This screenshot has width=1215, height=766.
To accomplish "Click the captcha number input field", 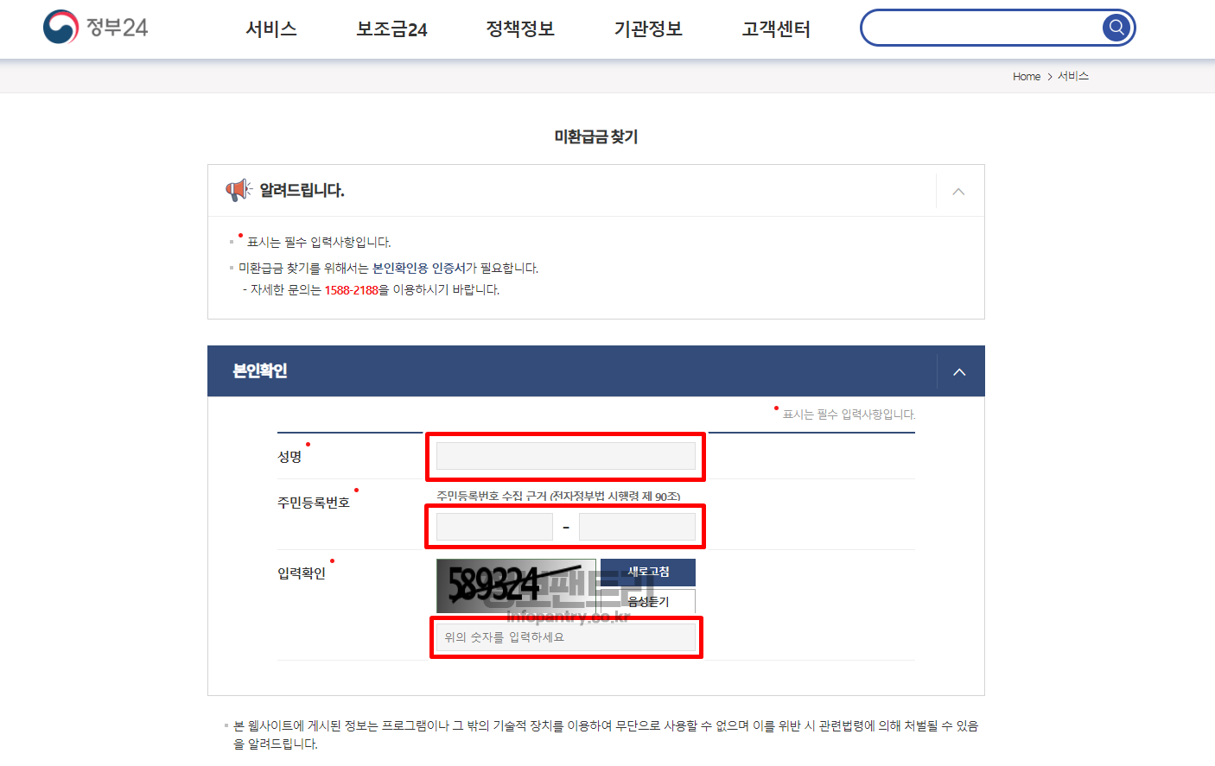I will click(x=566, y=637).
